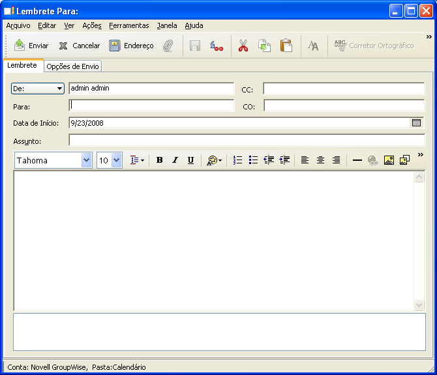This screenshot has width=437, height=375.
Task: Open the Ferramentas menu
Action: [129, 25]
